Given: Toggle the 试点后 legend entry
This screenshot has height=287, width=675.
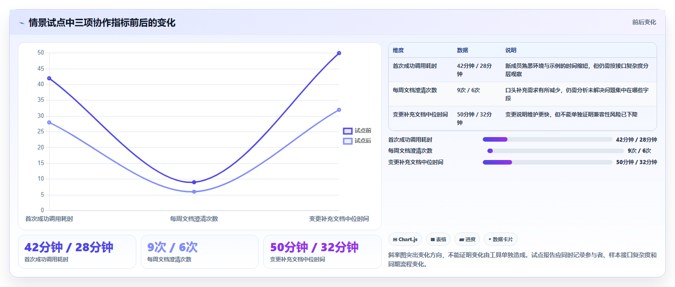Looking at the screenshot, I should 357,141.
